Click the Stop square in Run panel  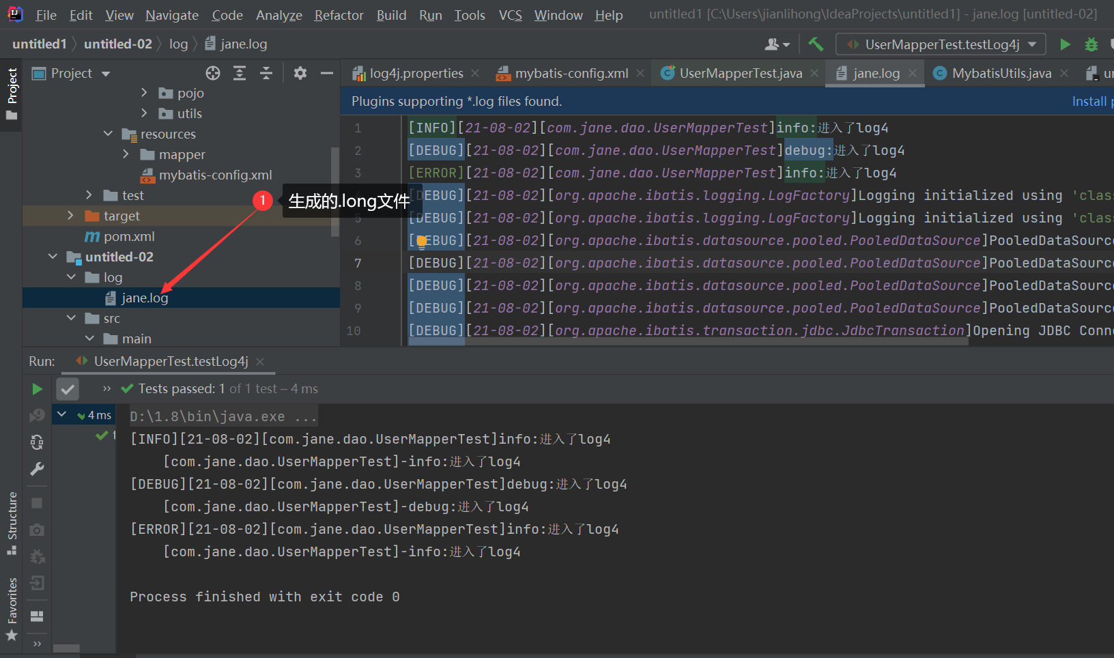37,503
